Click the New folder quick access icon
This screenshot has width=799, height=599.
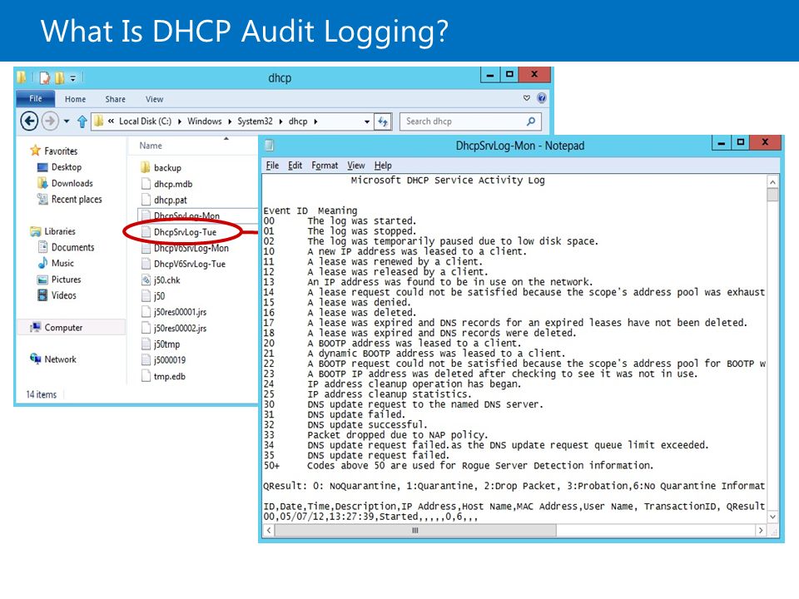tap(59, 78)
